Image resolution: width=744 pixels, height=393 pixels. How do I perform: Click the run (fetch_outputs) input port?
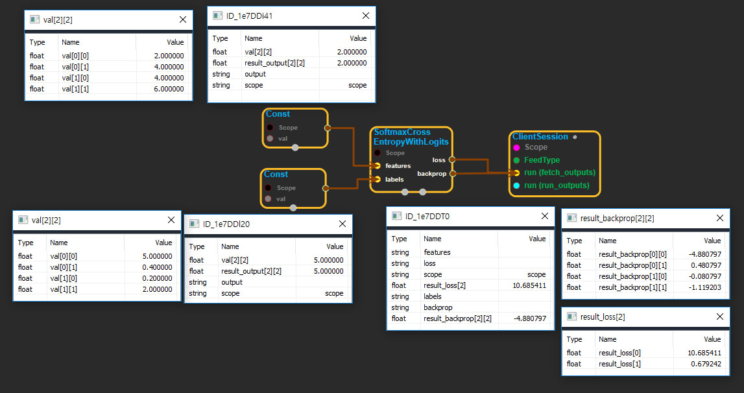point(516,173)
